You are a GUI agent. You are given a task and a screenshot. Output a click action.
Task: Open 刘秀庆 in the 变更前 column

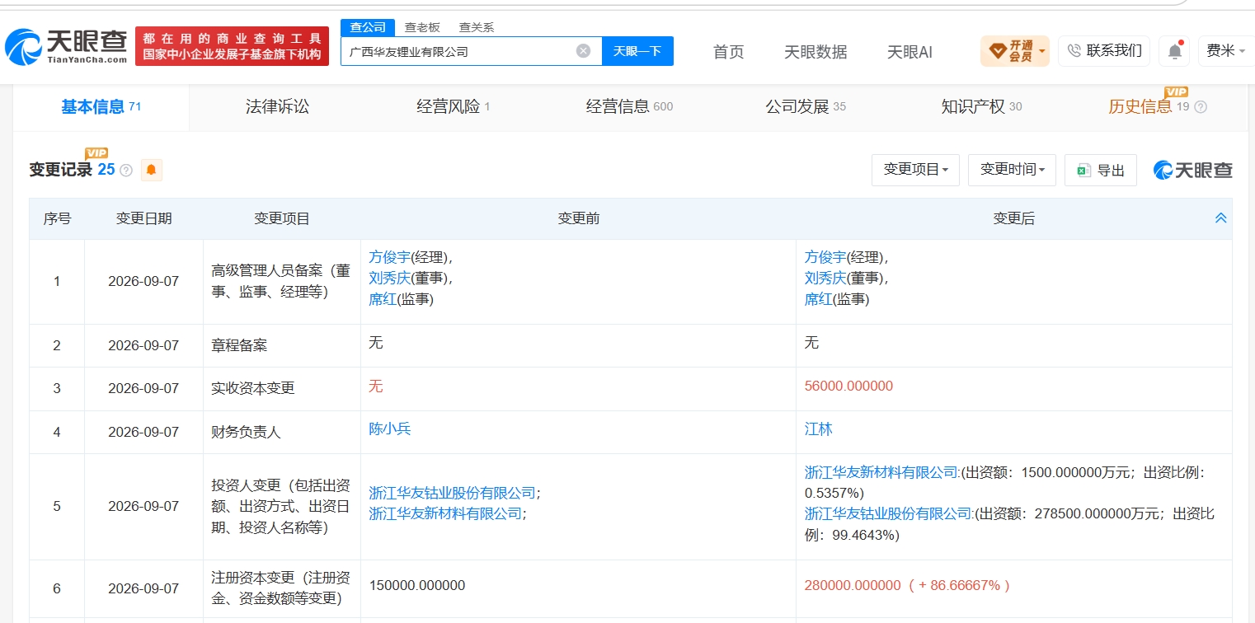point(390,279)
